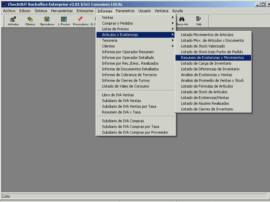The image size is (270, 202).
Task: Select the Articulos y Existencias menu entry
Action: click(x=135, y=35)
